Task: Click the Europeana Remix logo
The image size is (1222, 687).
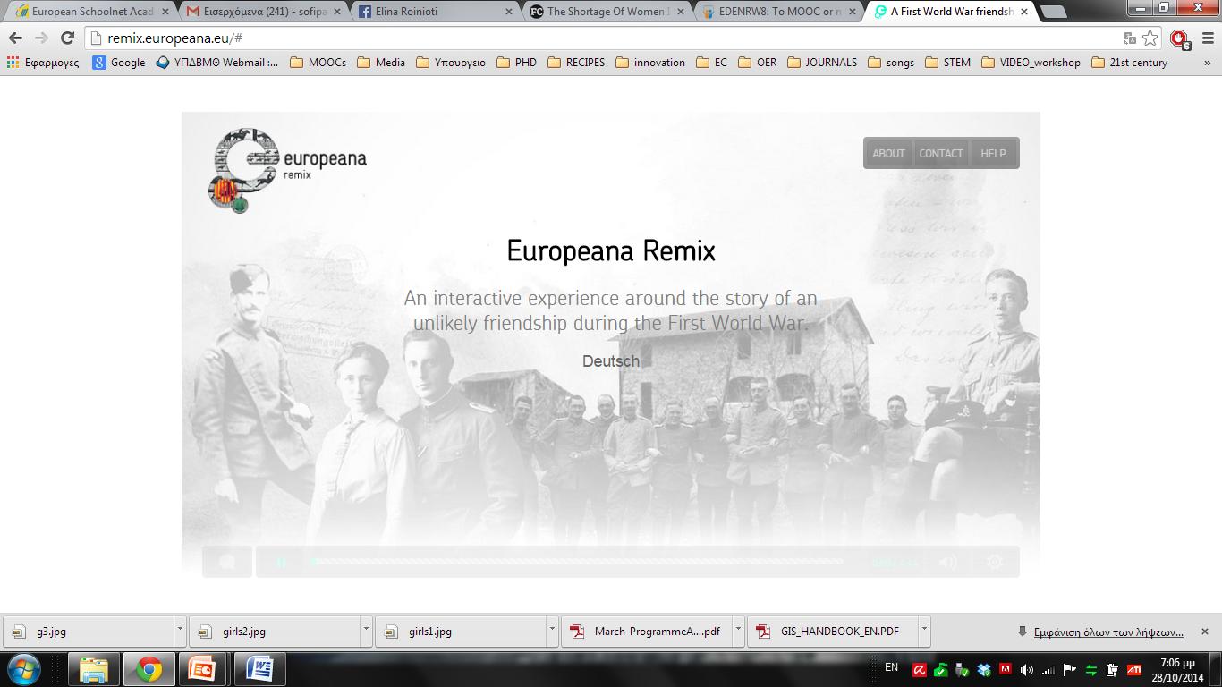Action: 288,170
